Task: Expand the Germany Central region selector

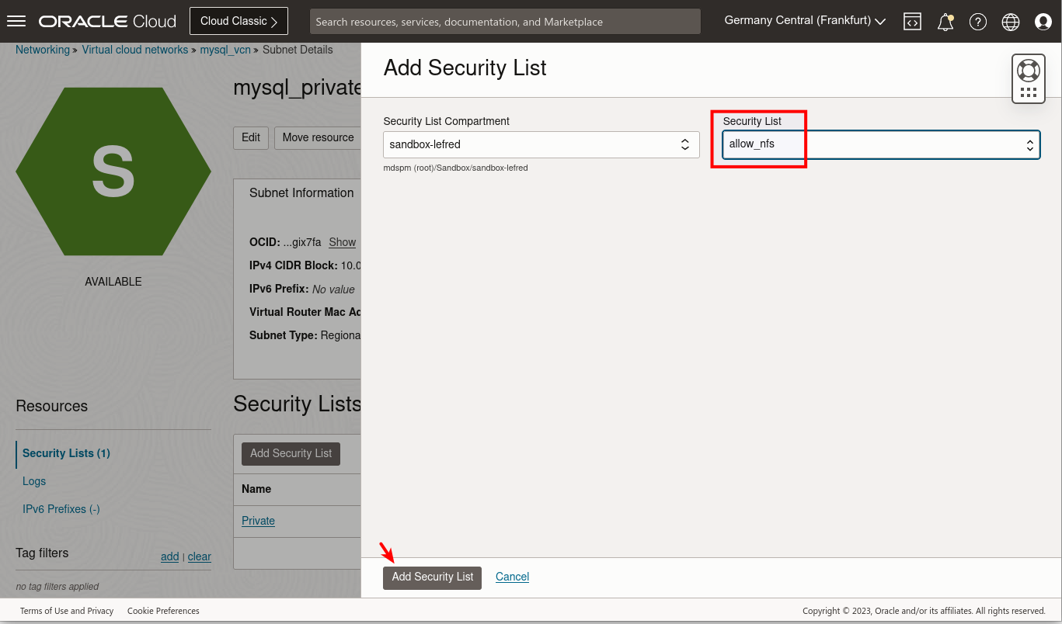Action: coord(804,20)
